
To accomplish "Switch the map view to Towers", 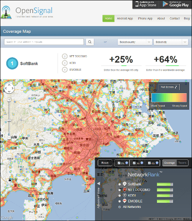I will [x=182, y=163].
